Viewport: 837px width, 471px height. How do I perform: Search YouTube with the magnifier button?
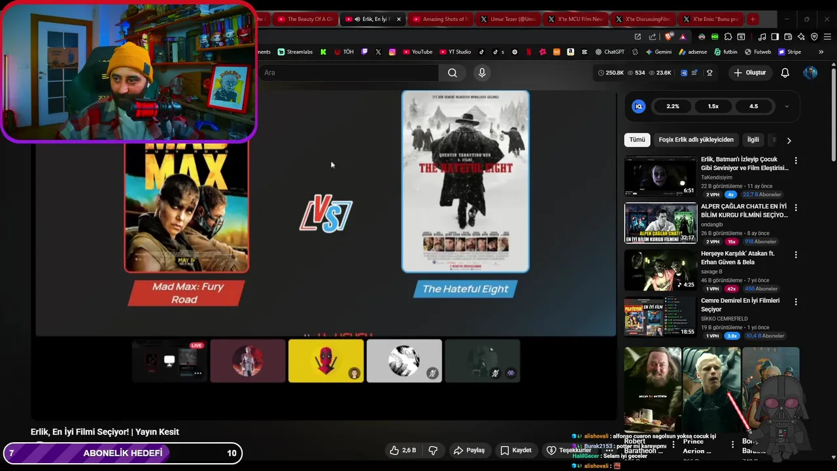(453, 73)
